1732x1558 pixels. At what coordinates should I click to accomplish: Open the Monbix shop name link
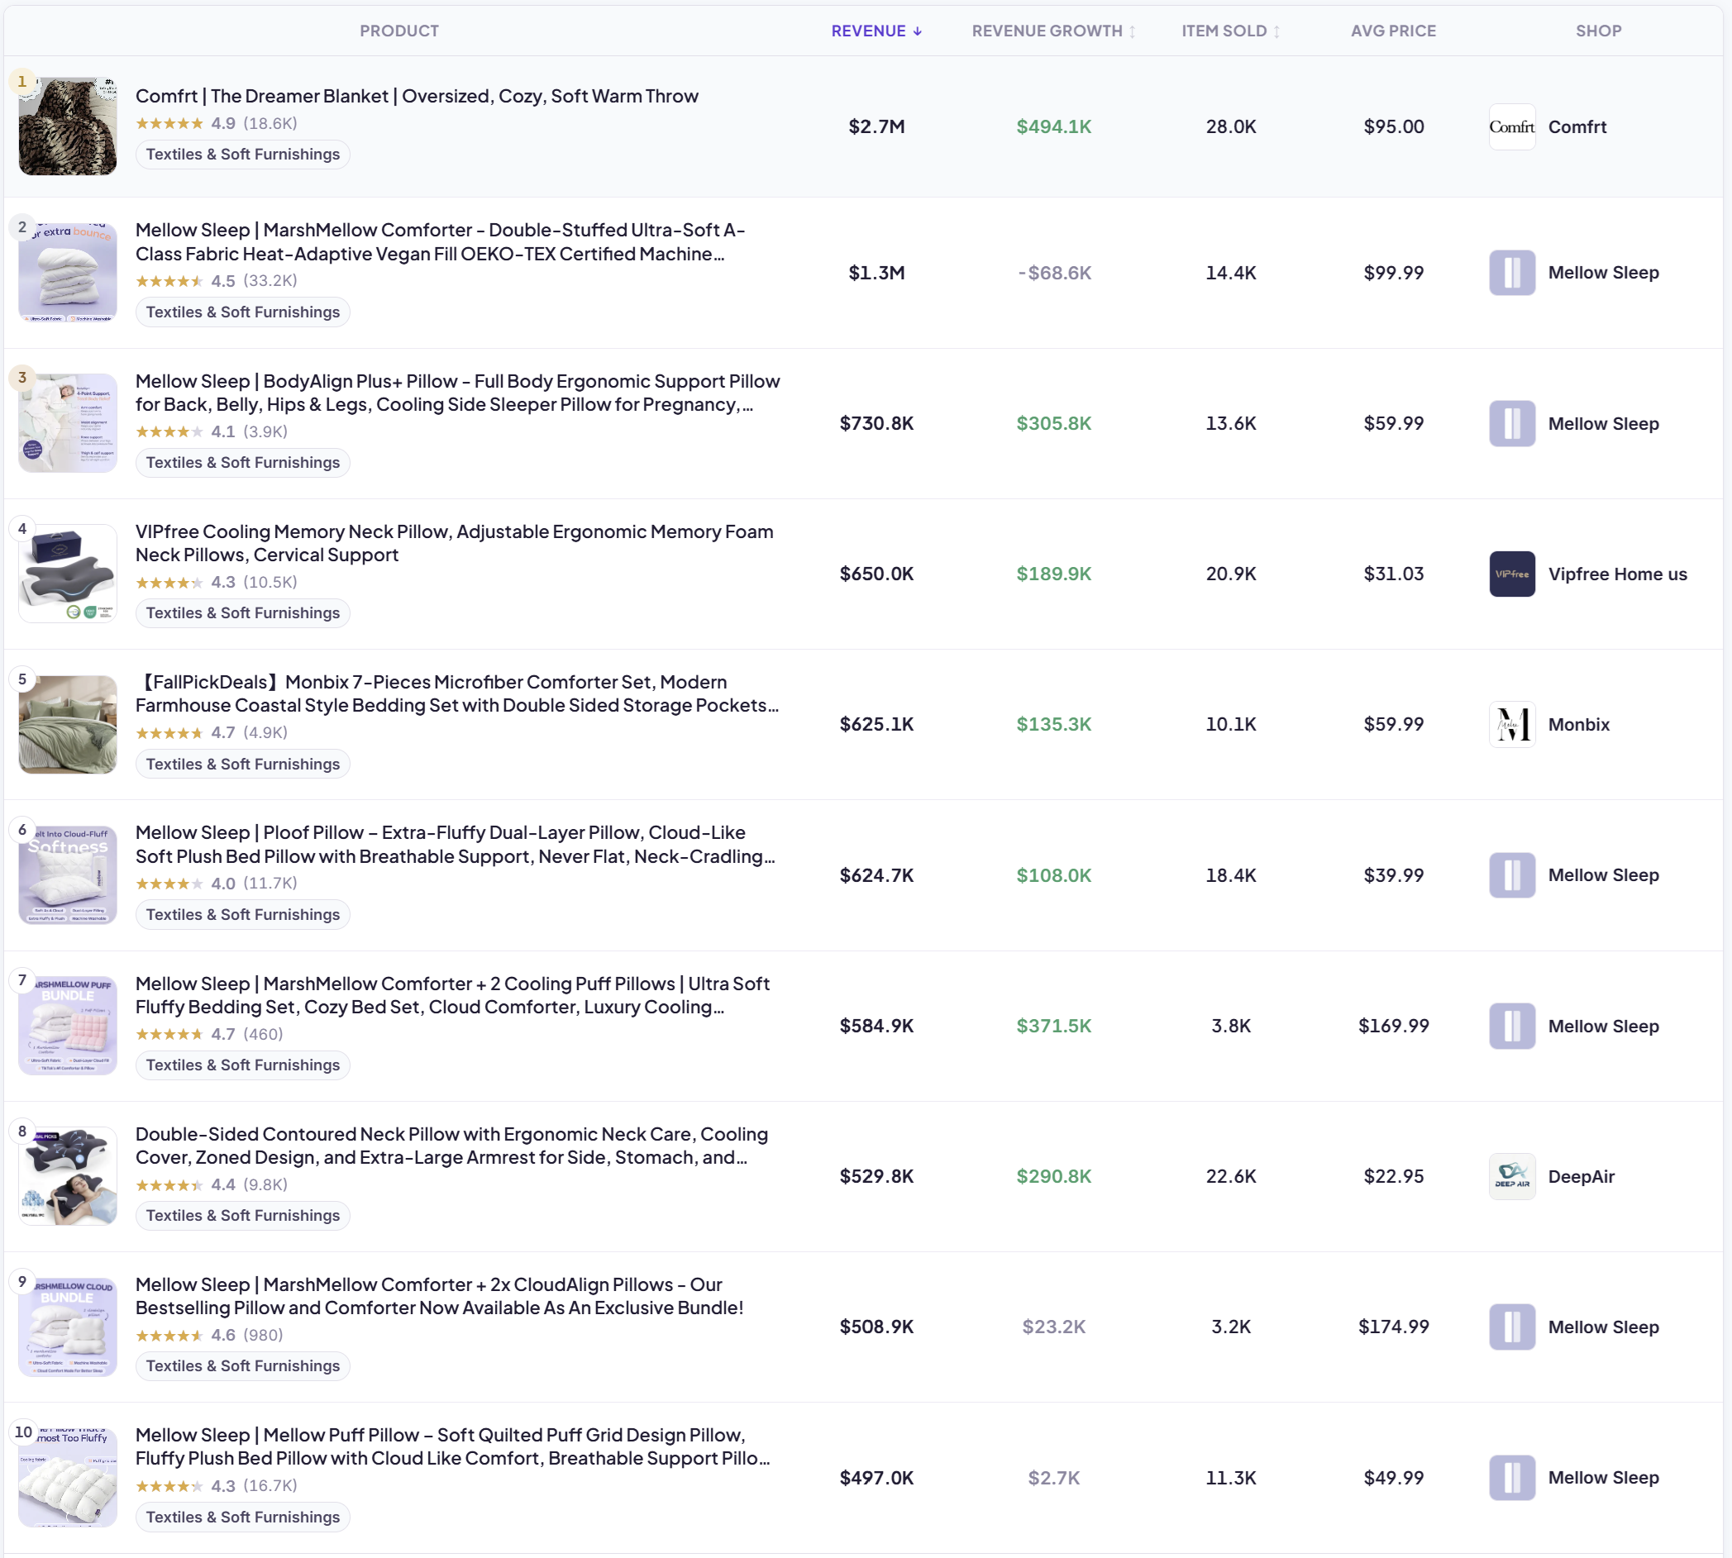[1579, 724]
